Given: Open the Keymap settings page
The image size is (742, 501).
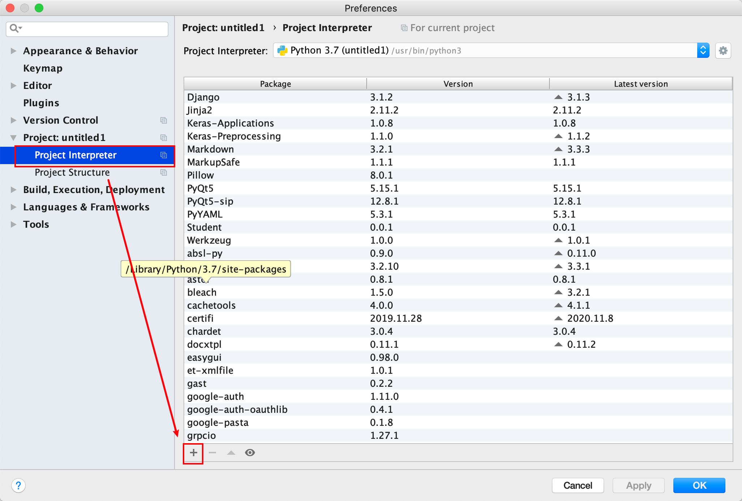Looking at the screenshot, I should [x=43, y=68].
